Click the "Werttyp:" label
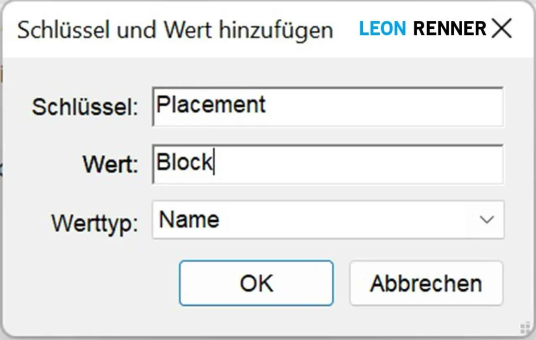 (95, 223)
